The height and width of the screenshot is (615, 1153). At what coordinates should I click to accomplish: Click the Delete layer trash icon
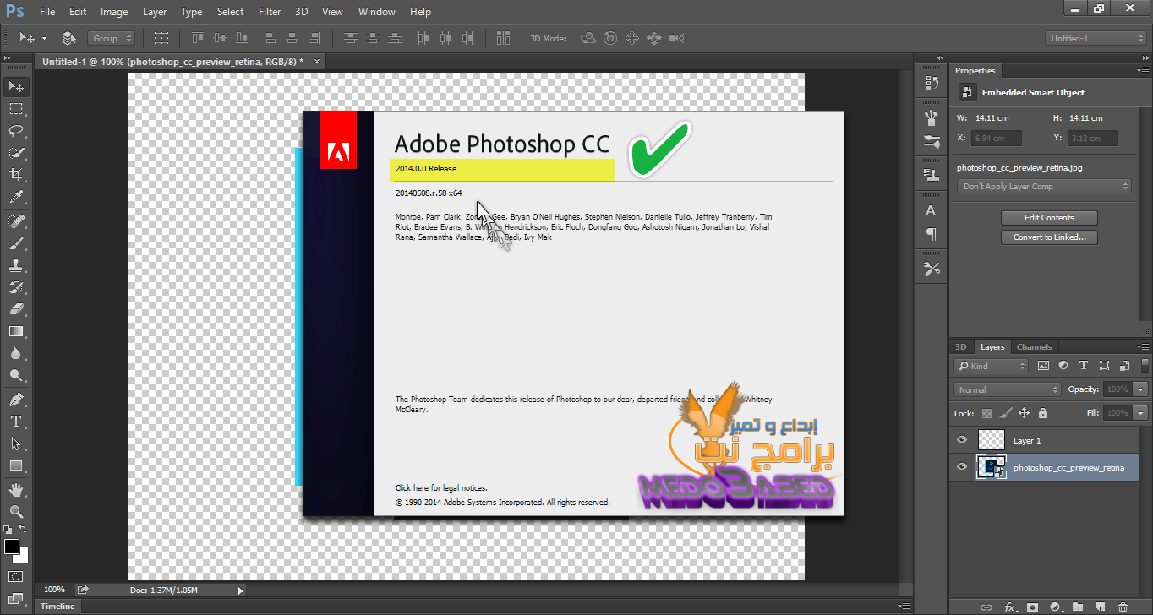point(1123,607)
